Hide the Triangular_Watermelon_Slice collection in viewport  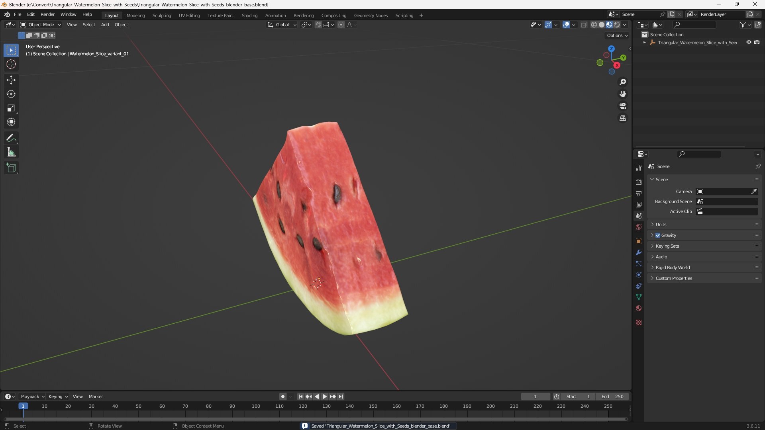(749, 42)
